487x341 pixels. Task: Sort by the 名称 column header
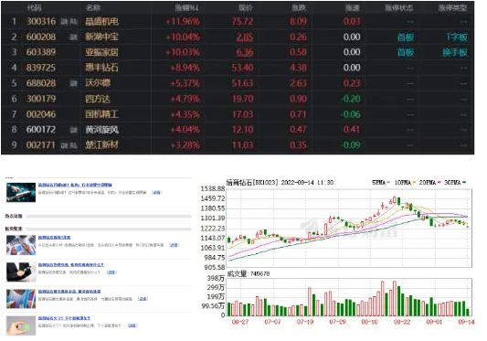(93, 8)
